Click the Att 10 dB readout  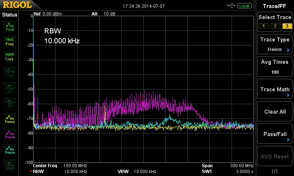click(x=103, y=14)
